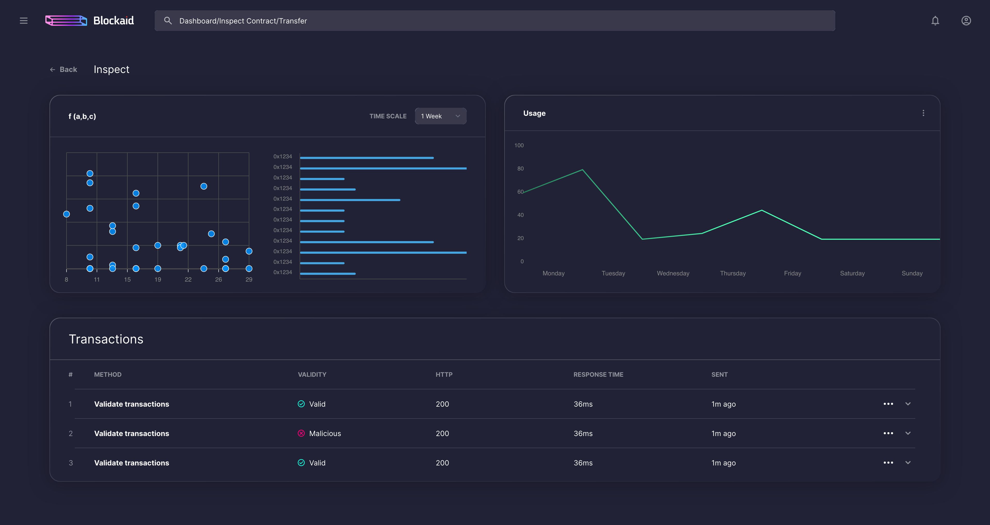This screenshot has width=990, height=525.
Task: Expand transaction row 3 details chevron
Action: (x=908, y=463)
